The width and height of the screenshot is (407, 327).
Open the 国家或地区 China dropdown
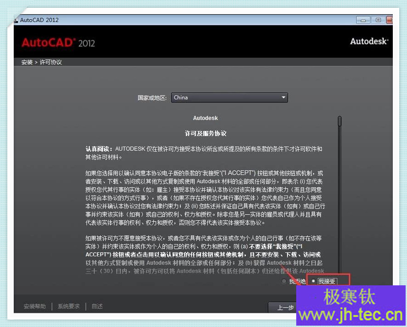click(x=229, y=98)
